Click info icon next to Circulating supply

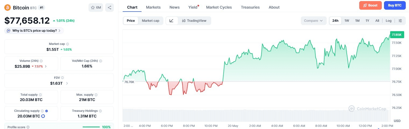point(42,111)
